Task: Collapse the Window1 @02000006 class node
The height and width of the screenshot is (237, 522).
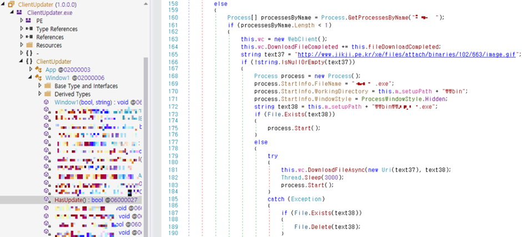Action: 31,78
